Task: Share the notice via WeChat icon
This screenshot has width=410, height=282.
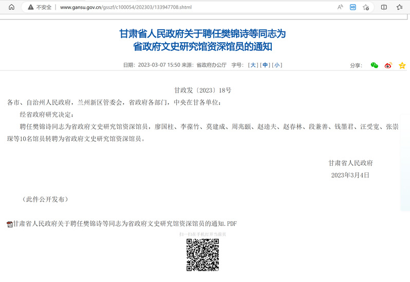Action: tap(375, 65)
